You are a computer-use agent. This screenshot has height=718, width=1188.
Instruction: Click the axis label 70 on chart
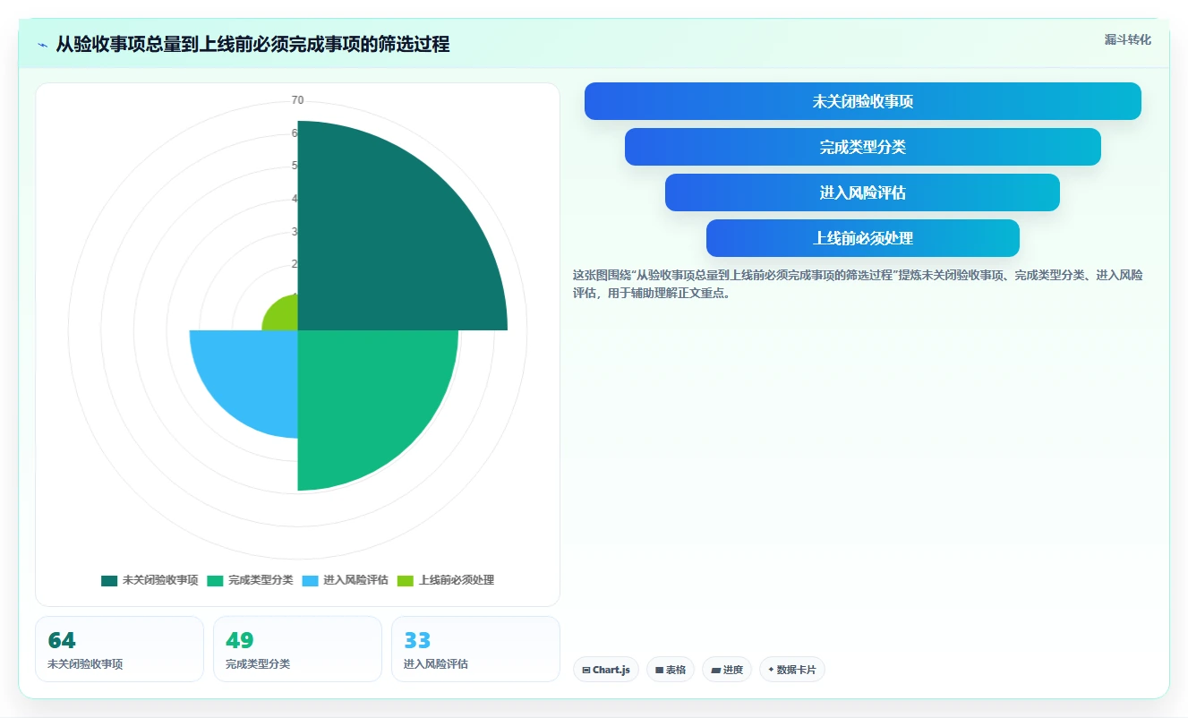pos(297,100)
